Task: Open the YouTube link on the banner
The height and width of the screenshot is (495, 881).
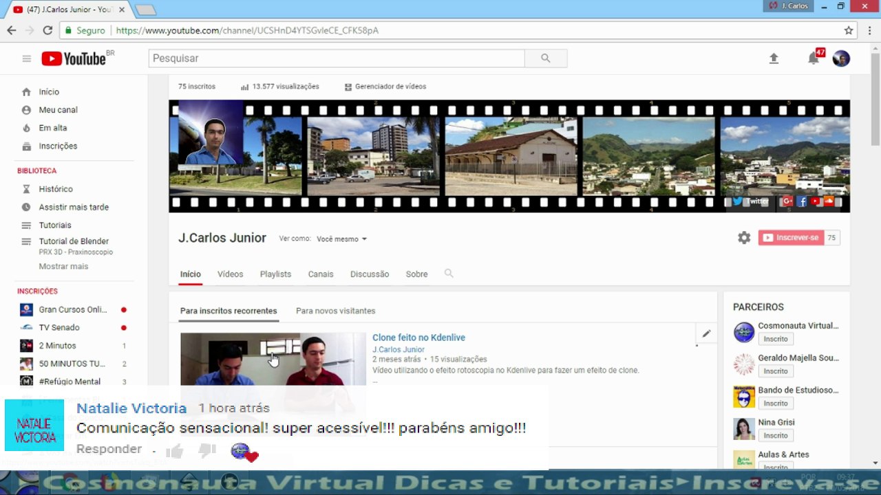Action: pos(816,201)
